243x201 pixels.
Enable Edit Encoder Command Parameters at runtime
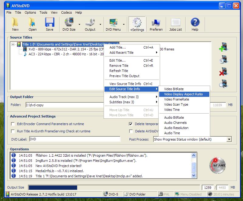point(13,124)
